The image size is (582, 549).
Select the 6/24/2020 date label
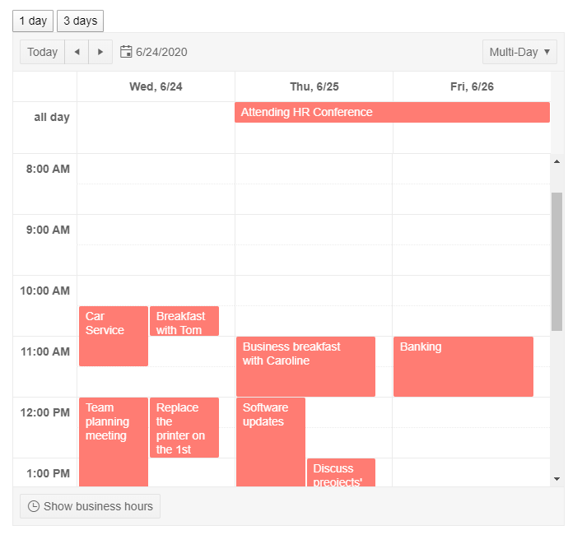161,52
